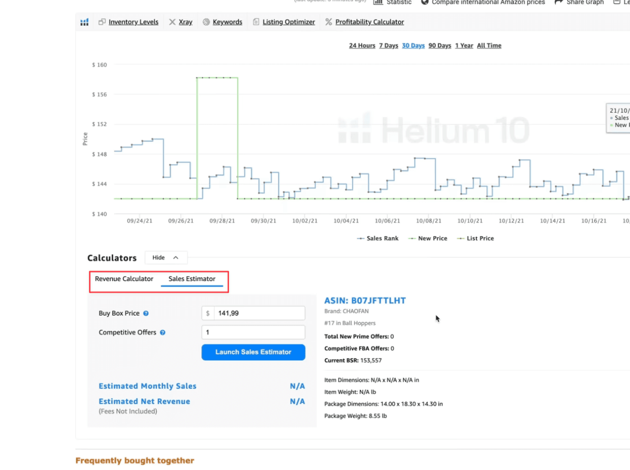Click the Frequently bought together heading

135,461
